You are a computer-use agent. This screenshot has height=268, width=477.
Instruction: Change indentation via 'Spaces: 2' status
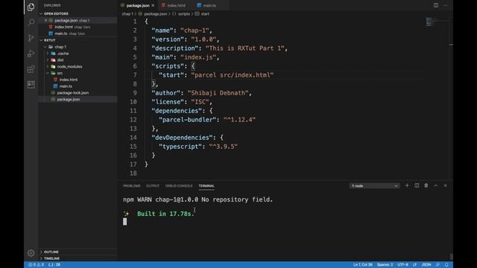tap(385, 265)
